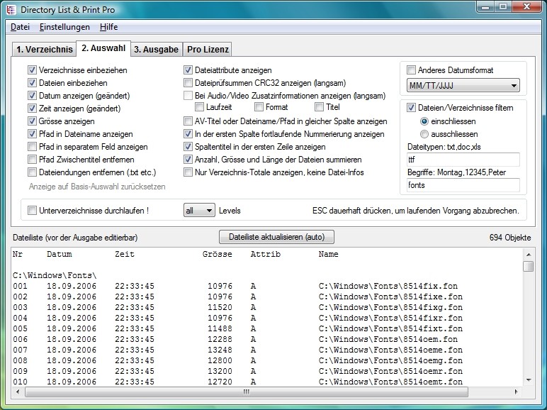
Task: Open the Hilfe menu
Action: (108, 27)
